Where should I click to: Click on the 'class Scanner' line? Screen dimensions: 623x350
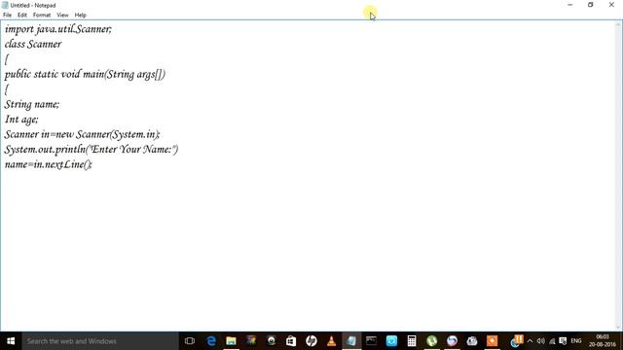pos(33,44)
